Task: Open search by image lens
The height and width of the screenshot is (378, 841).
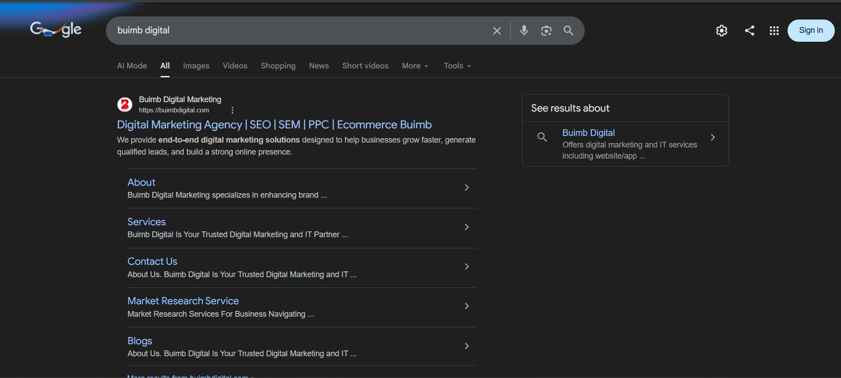Action: click(546, 30)
